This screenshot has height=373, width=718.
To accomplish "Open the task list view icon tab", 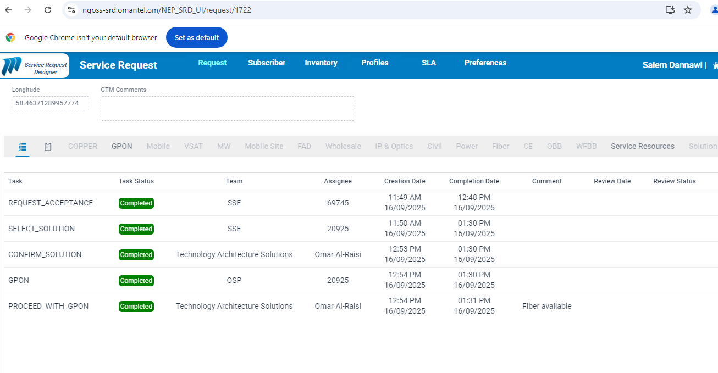I will (x=23, y=147).
